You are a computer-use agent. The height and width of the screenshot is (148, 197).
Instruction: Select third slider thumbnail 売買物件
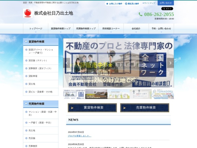click(119, 94)
